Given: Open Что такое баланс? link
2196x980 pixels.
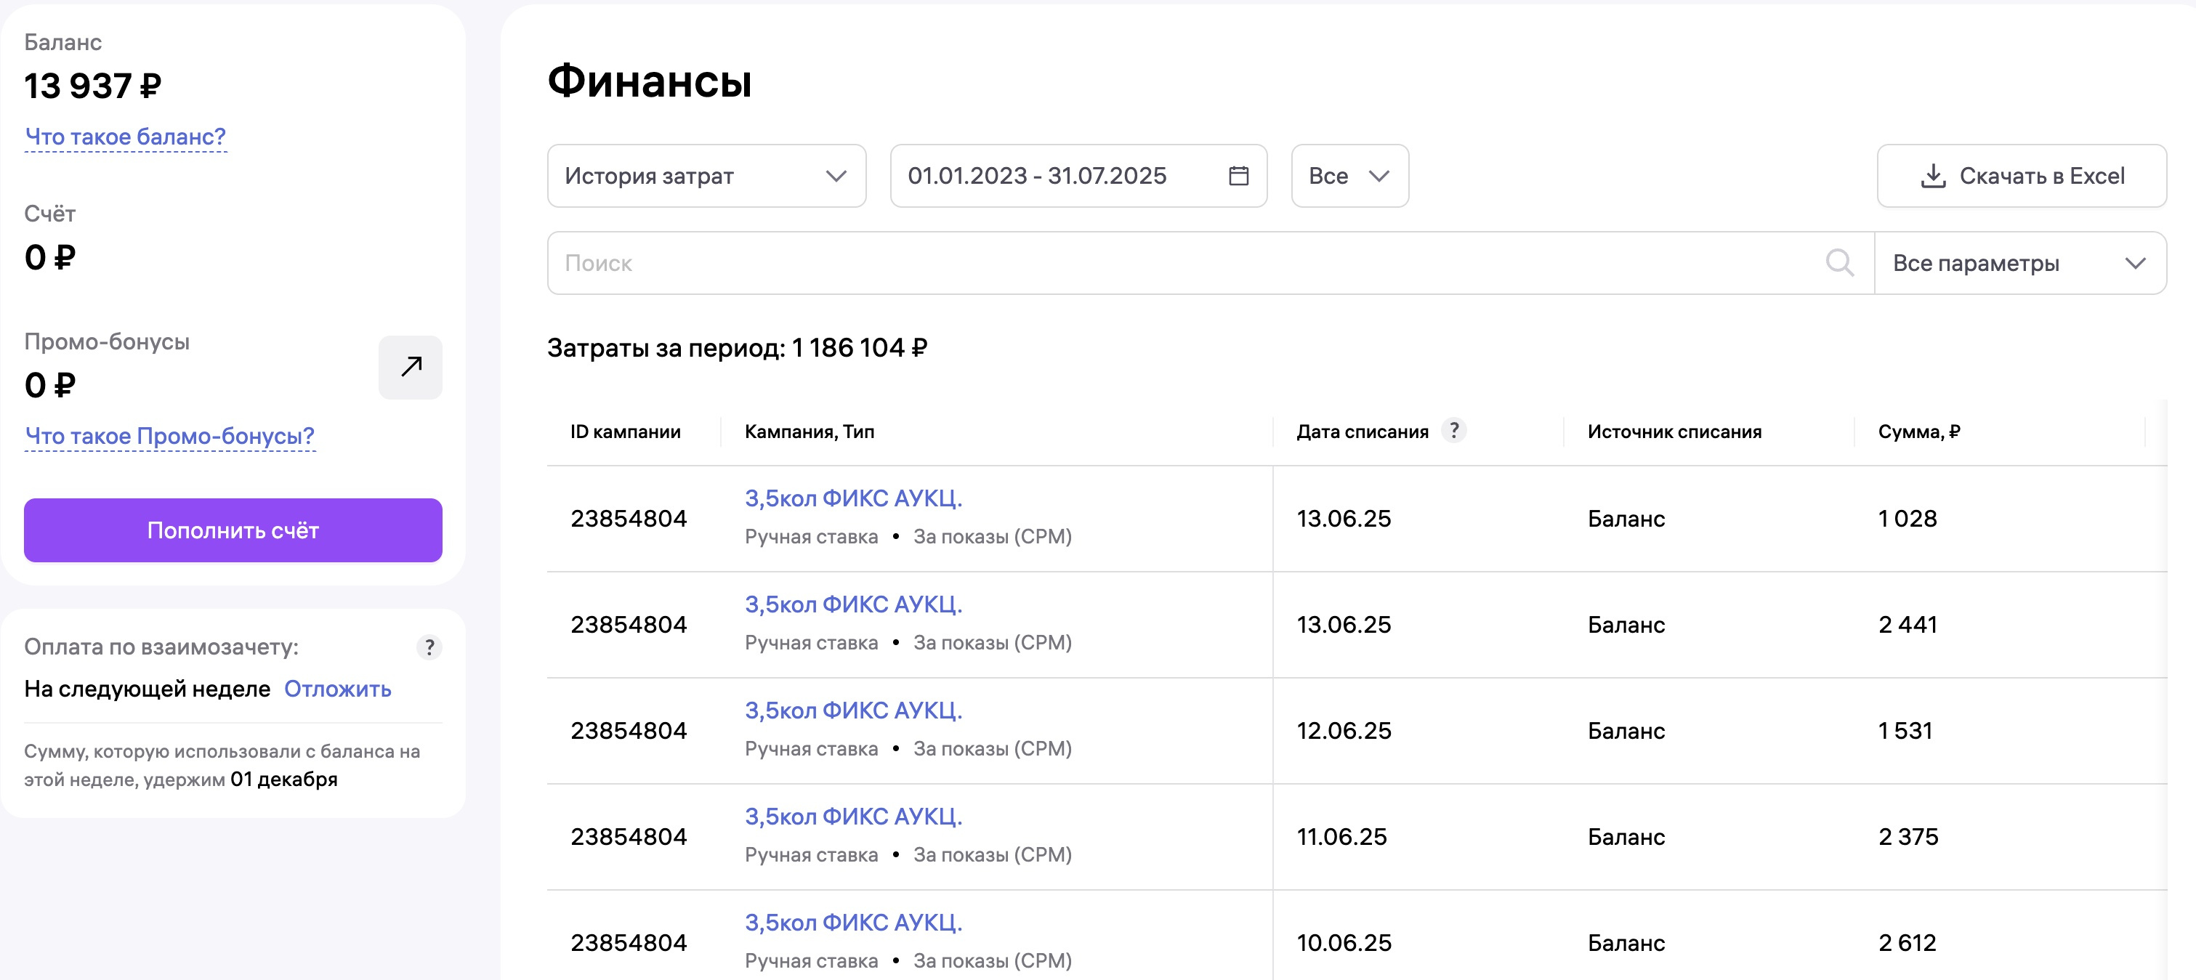Looking at the screenshot, I should 125,137.
